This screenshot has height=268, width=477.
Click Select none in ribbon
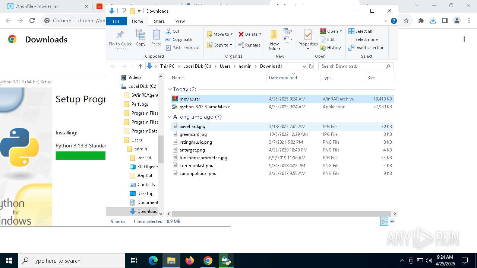[363, 39]
